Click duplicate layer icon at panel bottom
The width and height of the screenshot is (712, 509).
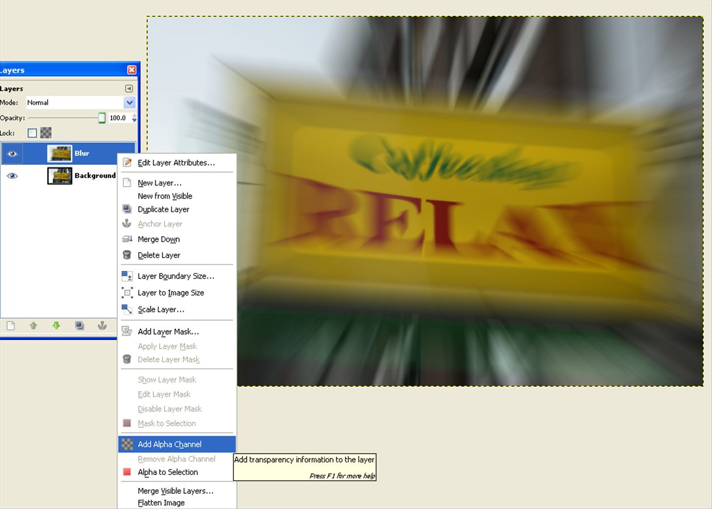click(x=79, y=326)
